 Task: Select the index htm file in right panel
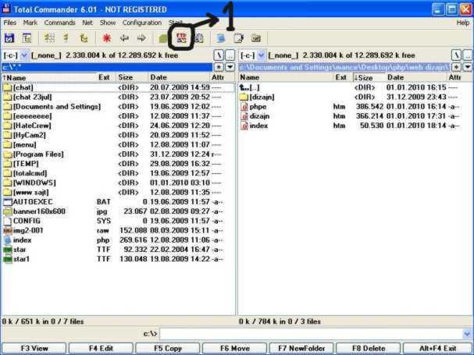355,126
